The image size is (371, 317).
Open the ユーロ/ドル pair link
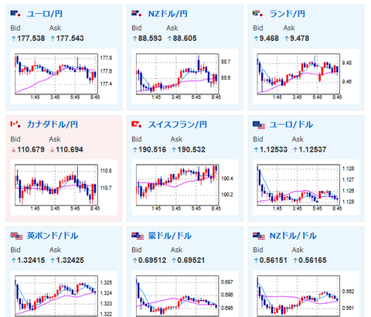(x=291, y=124)
